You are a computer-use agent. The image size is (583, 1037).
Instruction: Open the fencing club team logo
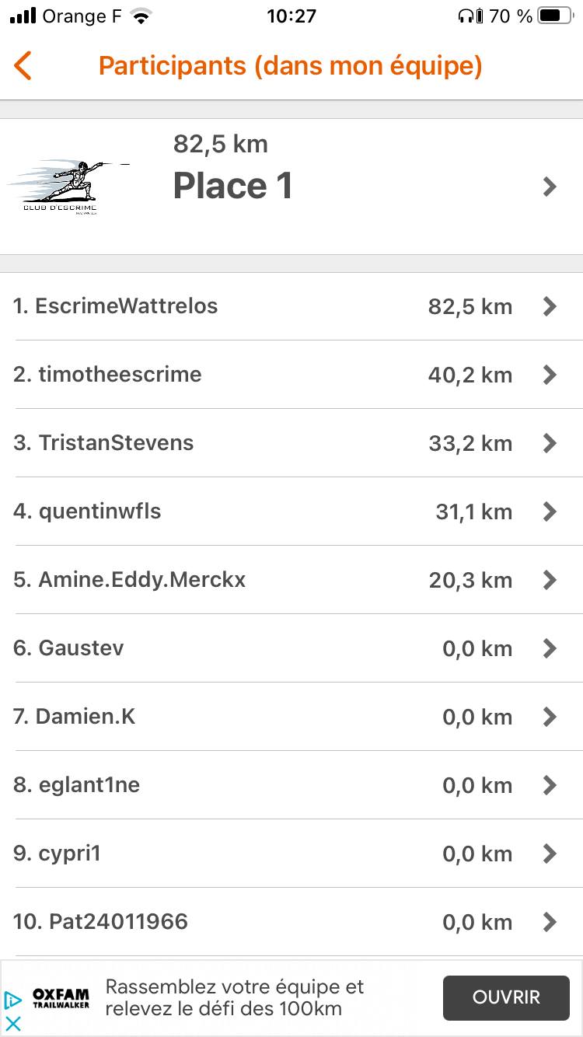[x=67, y=186]
